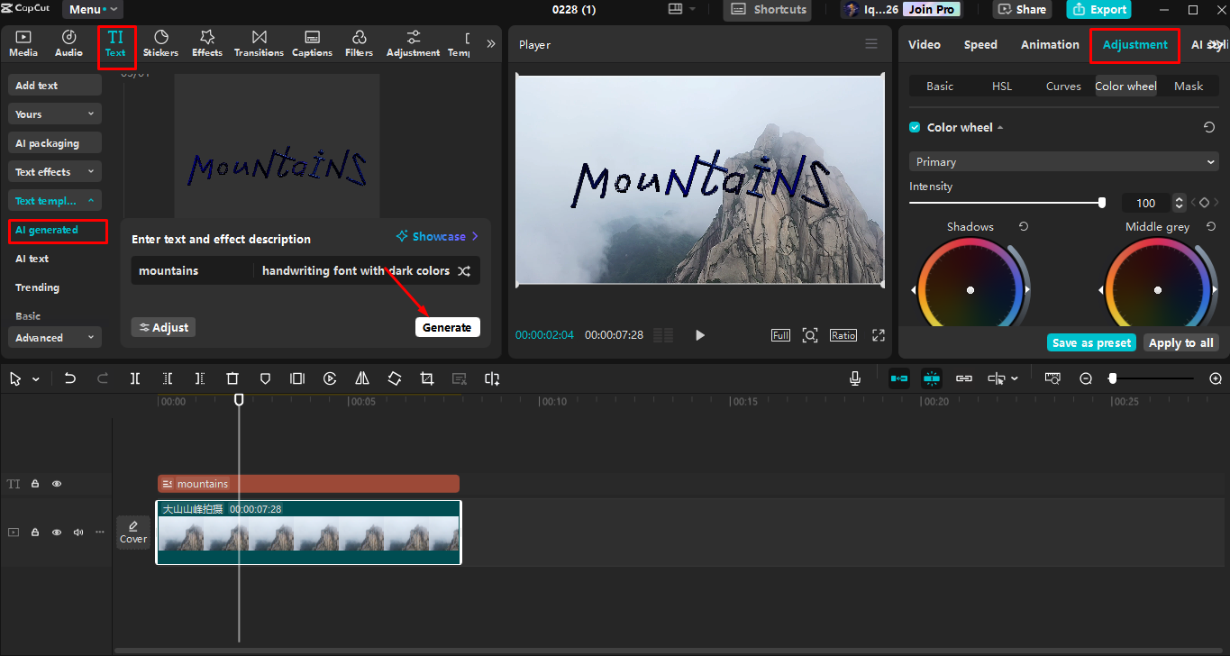1230x656 pixels.
Task: Select the Crop tool icon
Action: (x=427, y=378)
